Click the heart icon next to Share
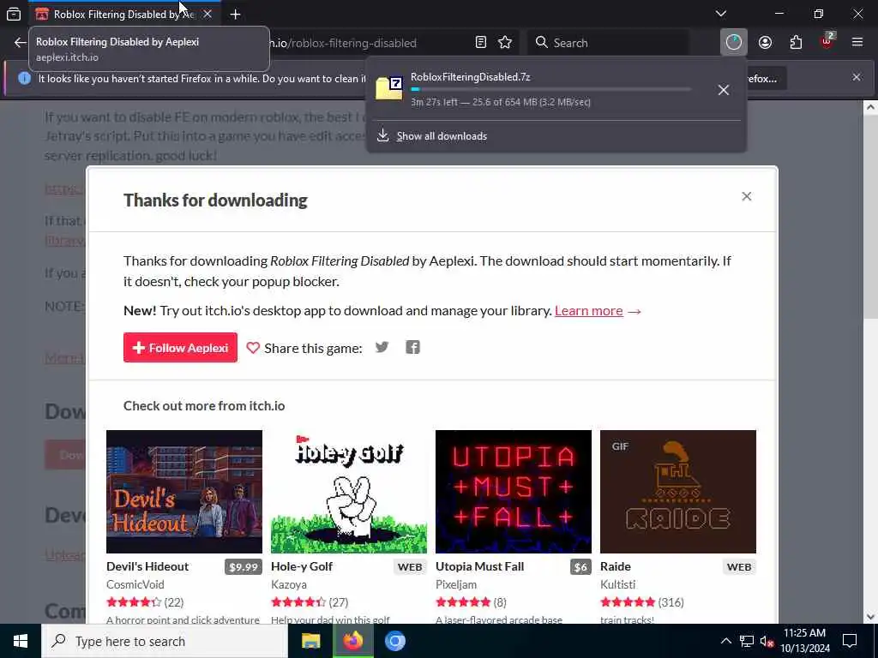The height and width of the screenshot is (658, 878). click(x=253, y=348)
